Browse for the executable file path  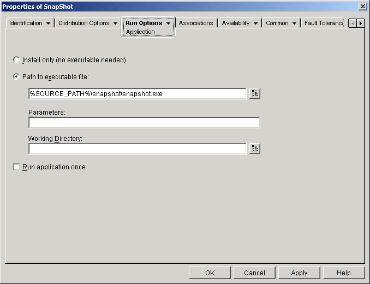(x=255, y=93)
